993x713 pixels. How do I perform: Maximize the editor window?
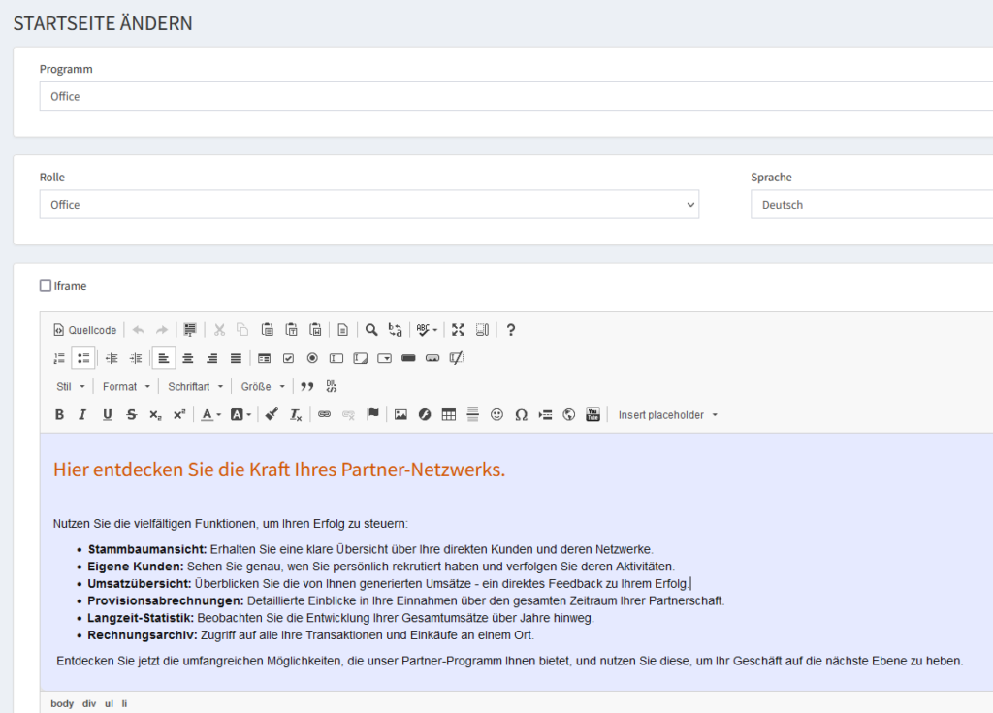pyautogui.click(x=458, y=330)
